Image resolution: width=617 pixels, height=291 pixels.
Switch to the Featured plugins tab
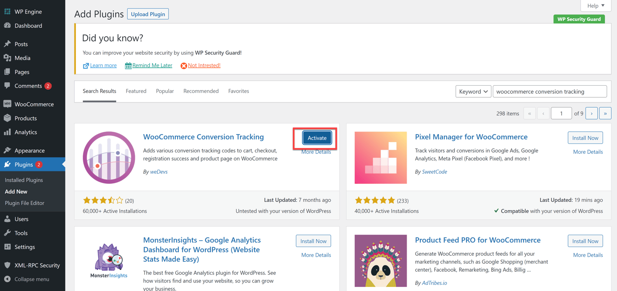point(136,91)
